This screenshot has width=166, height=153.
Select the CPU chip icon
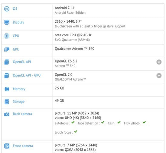click(x=7, y=36)
